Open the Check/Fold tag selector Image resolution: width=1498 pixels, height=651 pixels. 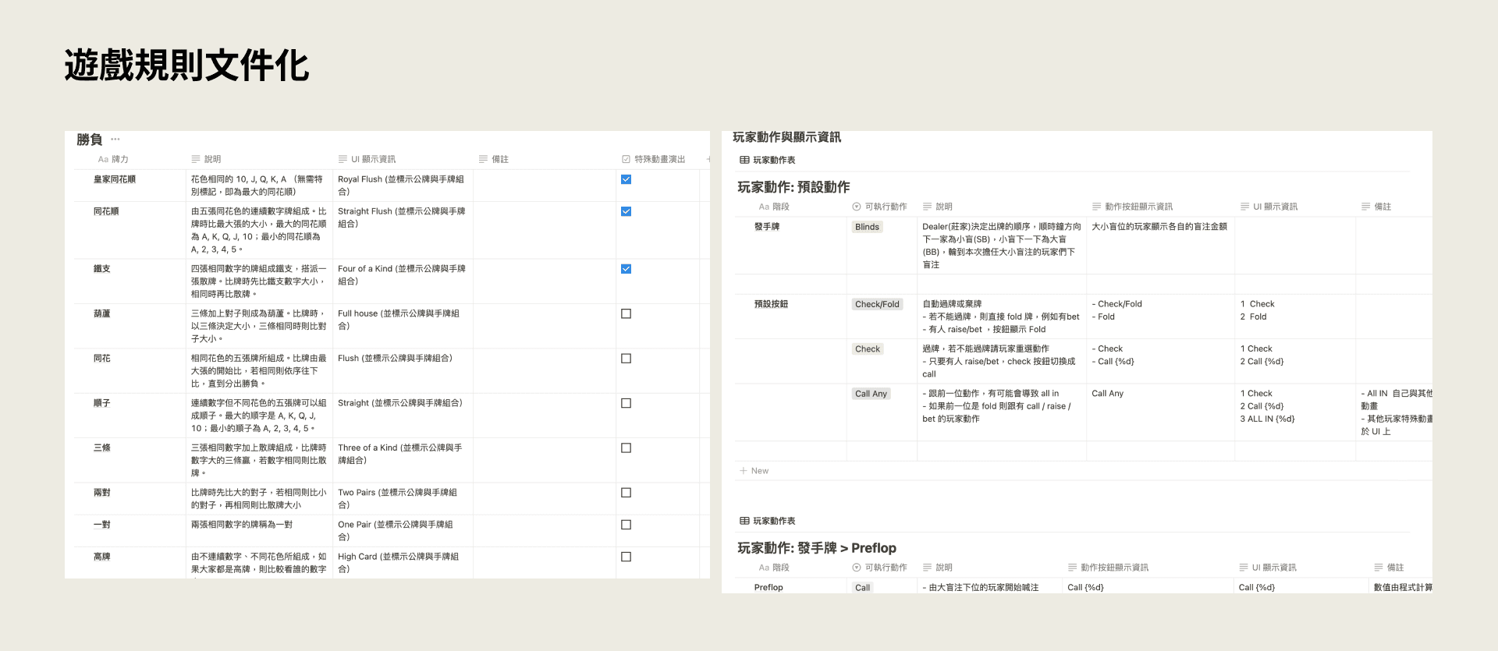(877, 304)
